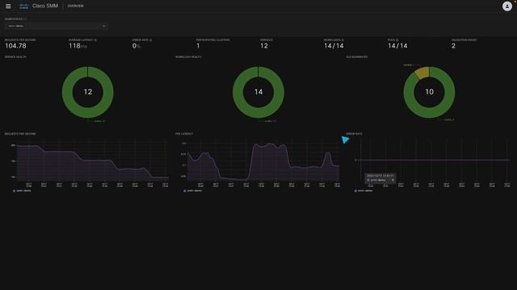Click the Overview breadcrumb in header
Image resolution: width=517 pixels, height=290 pixels.
coord(75,6)
